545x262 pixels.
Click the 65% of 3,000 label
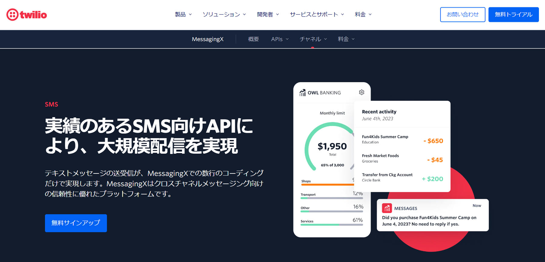pos(332,165)
